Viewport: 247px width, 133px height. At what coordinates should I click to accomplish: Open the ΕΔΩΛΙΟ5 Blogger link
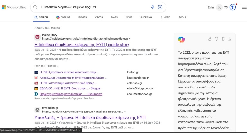[x=70, y=88]
